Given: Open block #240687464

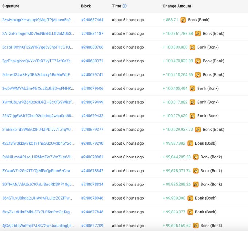Looking at the screenshot, I should tap(92, 20).
